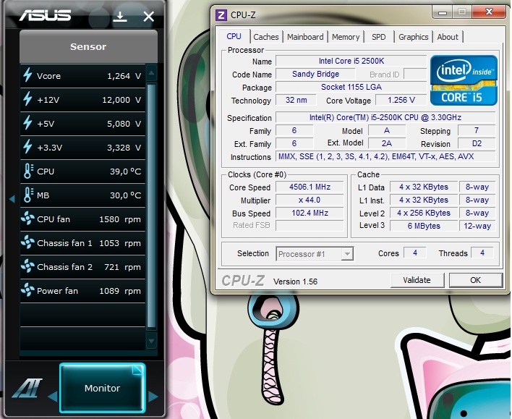
Task: Click the sensor list scroll down arrow
Action: [x=151, y=341]
